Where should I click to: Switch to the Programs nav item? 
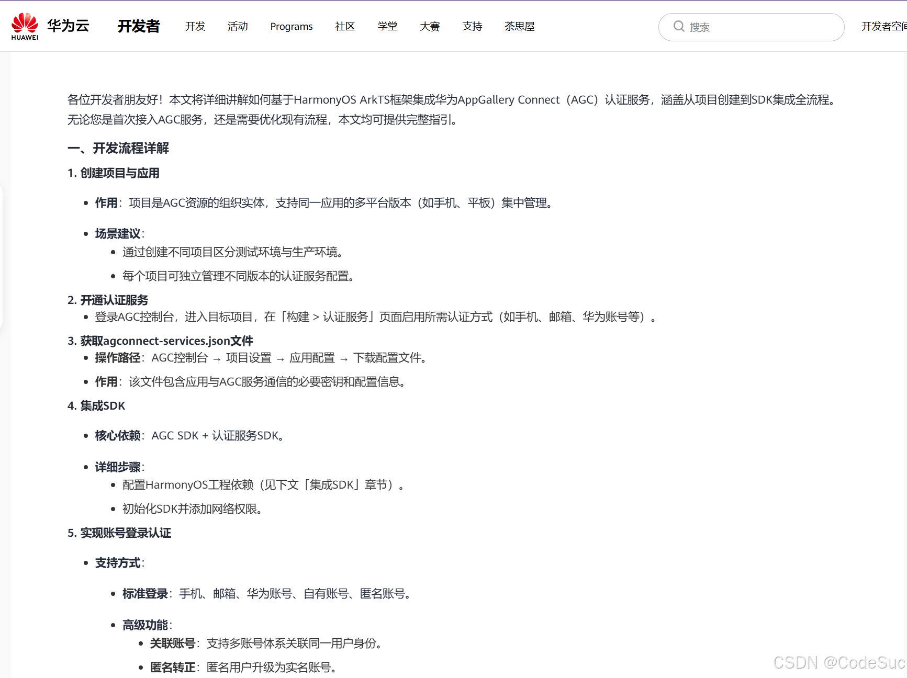click(291, 26)
